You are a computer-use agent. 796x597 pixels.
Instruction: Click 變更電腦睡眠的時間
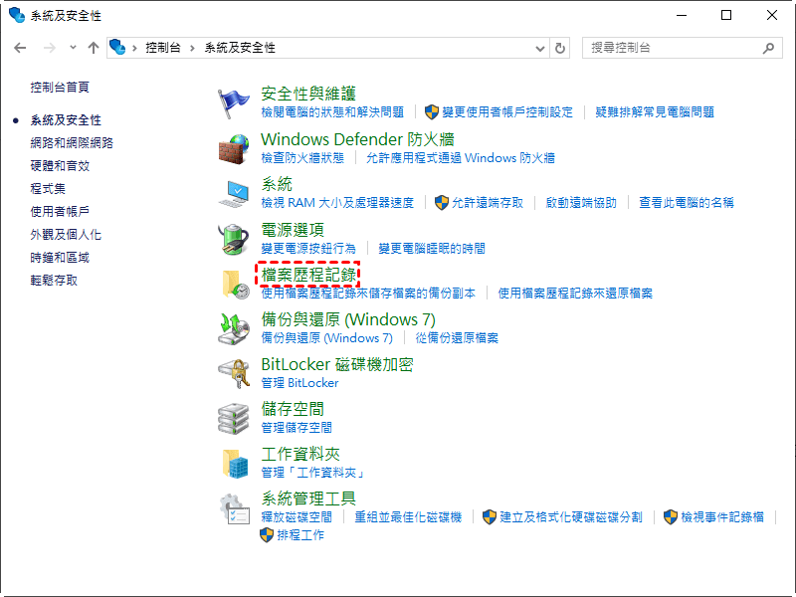(432, 248)
